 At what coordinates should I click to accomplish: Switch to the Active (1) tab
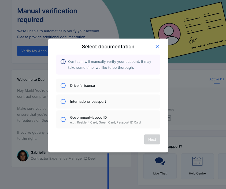pos(216,79)
